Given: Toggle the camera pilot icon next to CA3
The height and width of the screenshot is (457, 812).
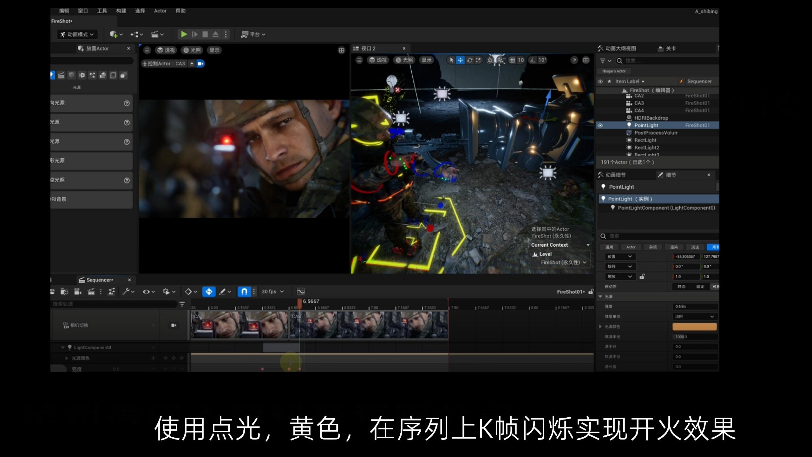Looking at the screenshot, I should pyautogui.click(x=200, y=64).
